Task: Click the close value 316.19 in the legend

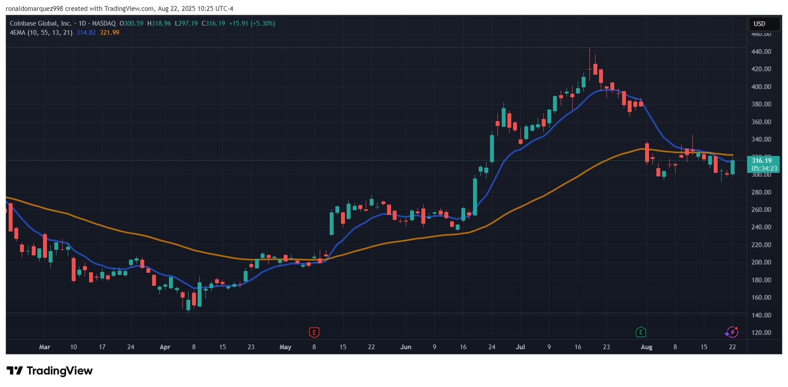Action: point(215,23)
